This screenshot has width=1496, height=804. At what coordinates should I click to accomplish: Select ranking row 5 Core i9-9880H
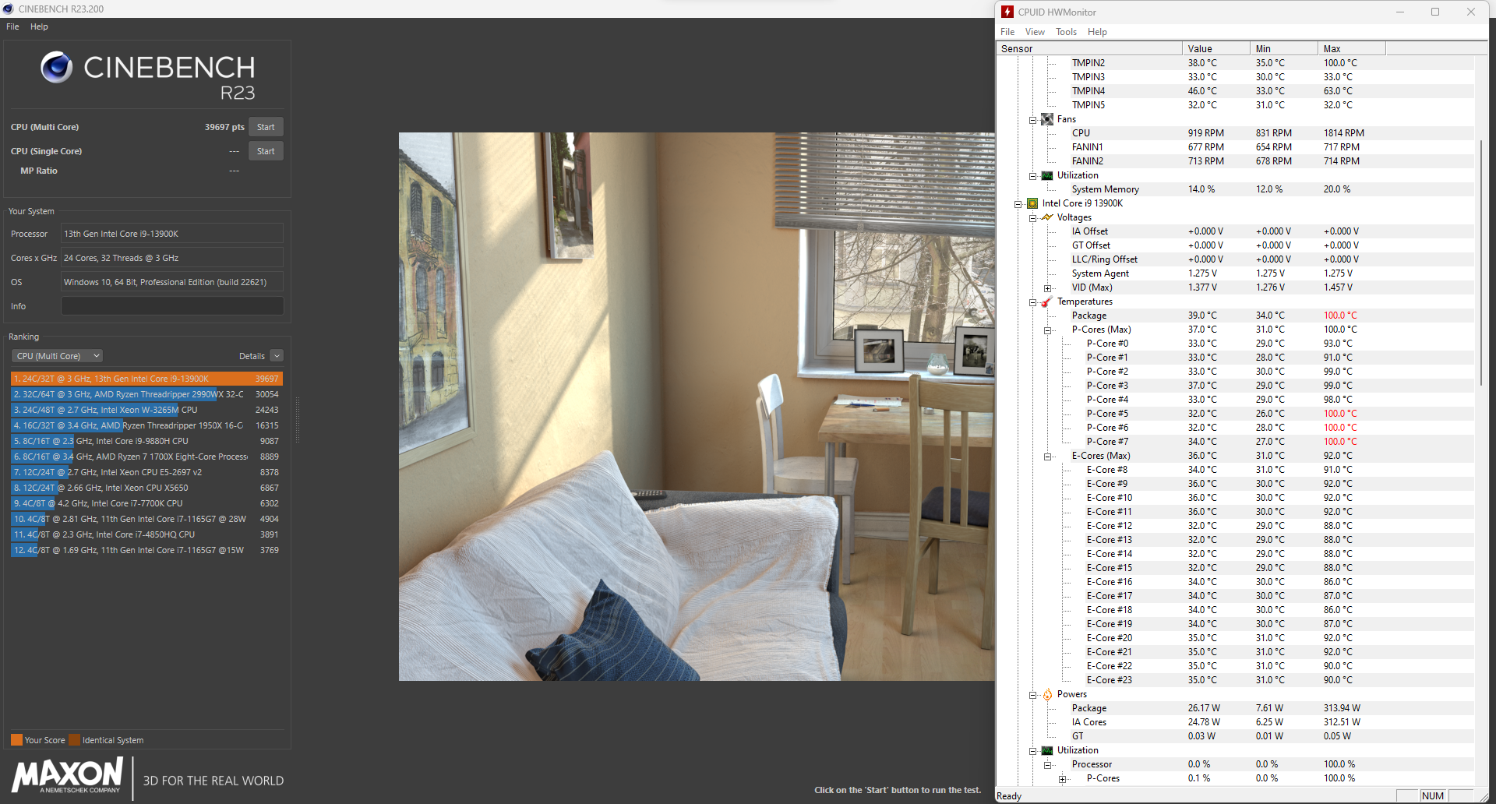tap(146, 441)
